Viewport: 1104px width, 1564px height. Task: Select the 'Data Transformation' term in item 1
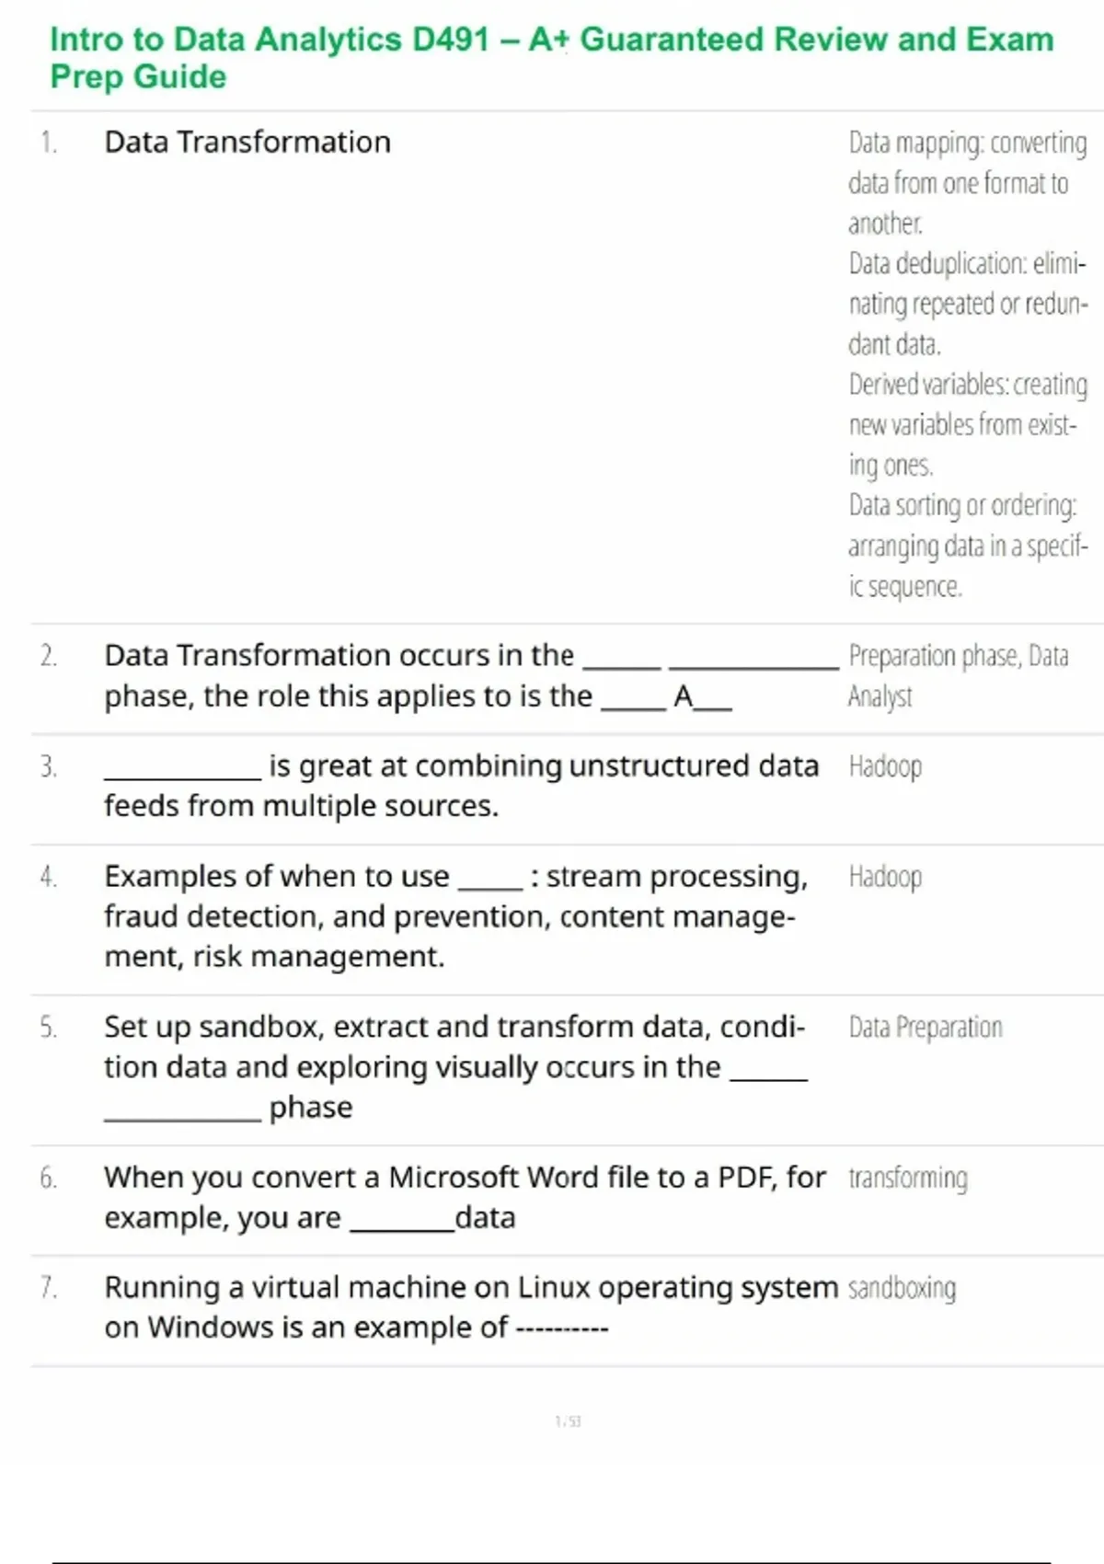pos(247,143)
